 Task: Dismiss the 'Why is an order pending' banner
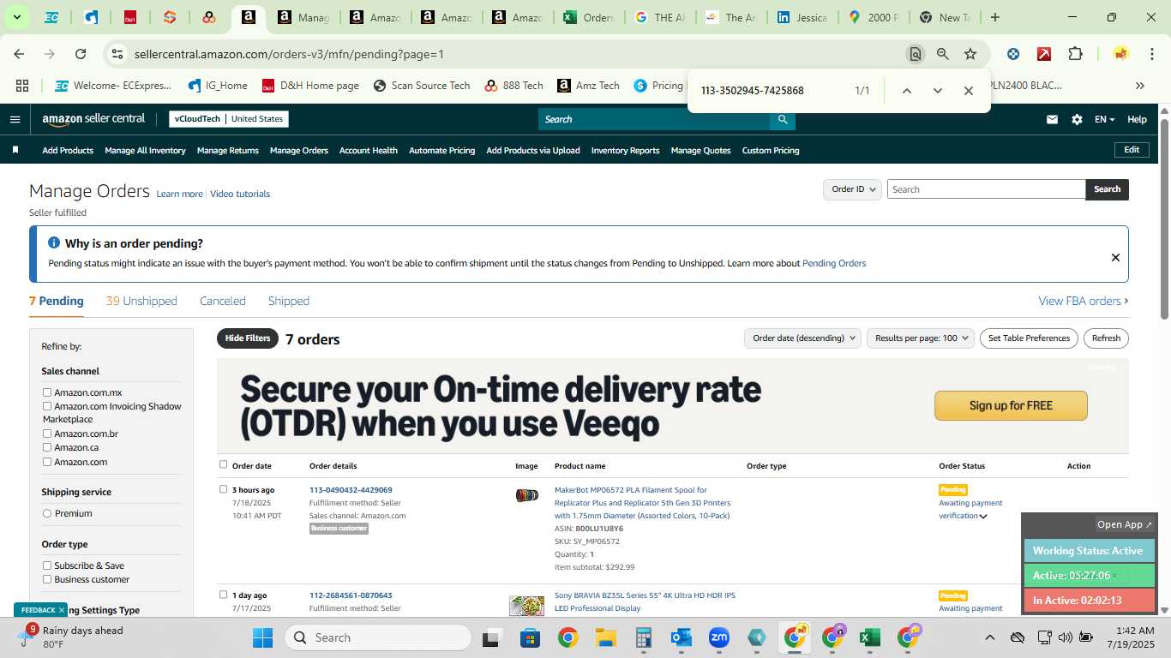(x=1115, y=257)
